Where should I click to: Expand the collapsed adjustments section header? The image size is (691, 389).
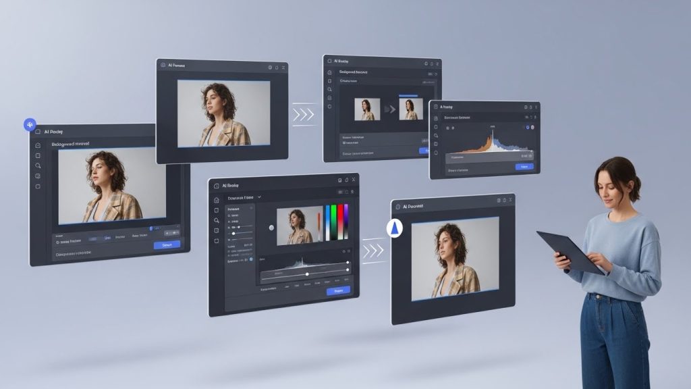250,207
